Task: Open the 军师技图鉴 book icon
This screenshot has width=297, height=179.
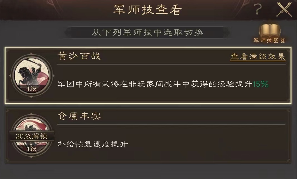Action: [x=270, y=31]
